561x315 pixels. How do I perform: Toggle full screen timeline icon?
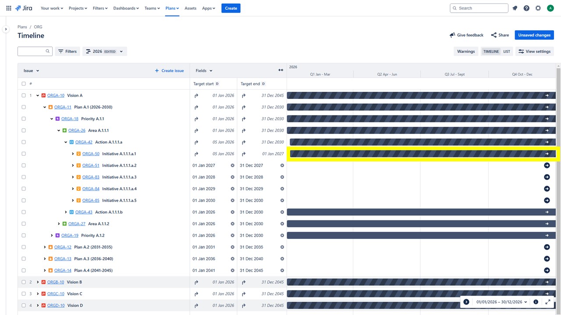pyautogui.click(x=548, y=302)
